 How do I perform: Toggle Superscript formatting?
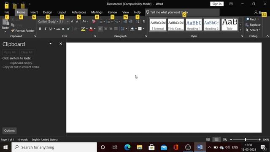point(68,29)
